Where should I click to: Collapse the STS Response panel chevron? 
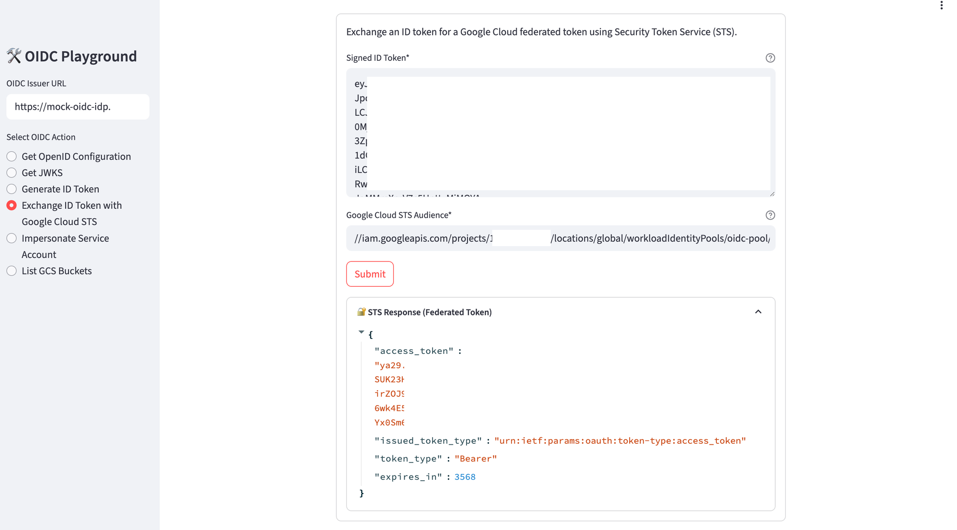point(758,311)
